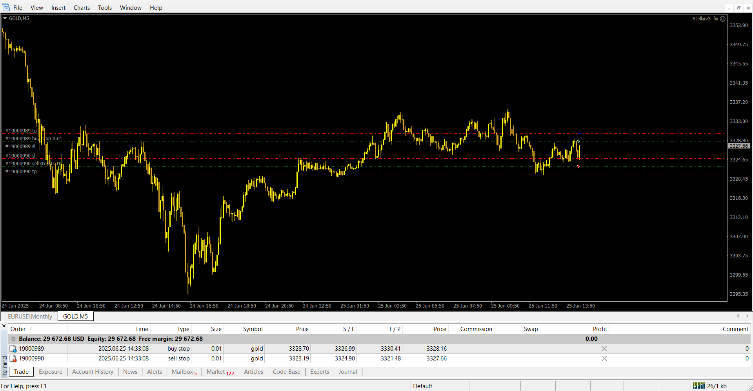The image size is (753, 391).
Task: Click the buy stop order 19000989 icon
Action: pos(13,349)
